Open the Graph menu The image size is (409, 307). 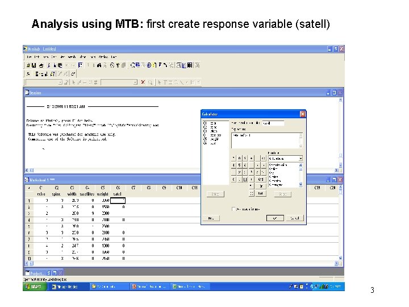[72, 57]
